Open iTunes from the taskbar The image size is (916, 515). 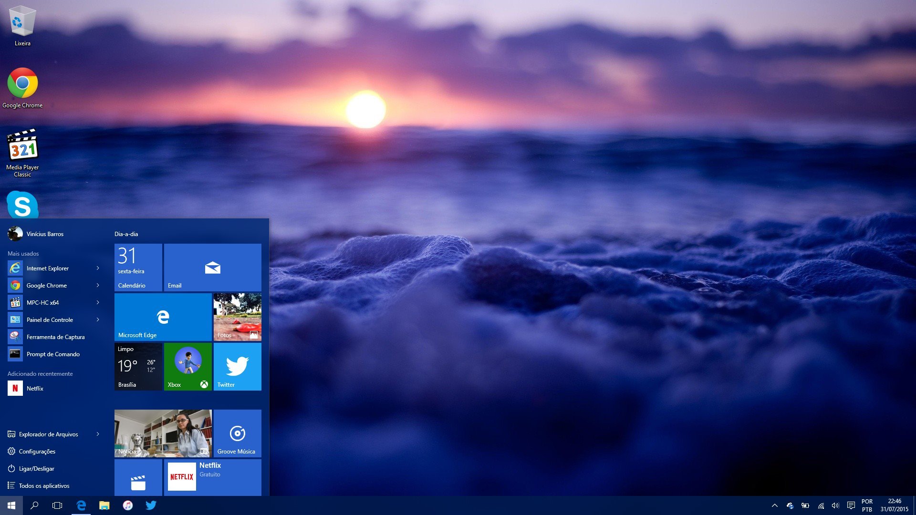tap(127, 505)
